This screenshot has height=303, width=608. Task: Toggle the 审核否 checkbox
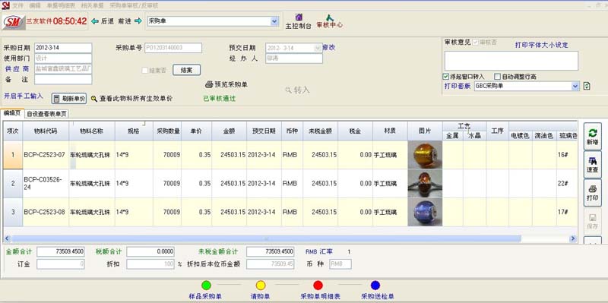point(475,43)
